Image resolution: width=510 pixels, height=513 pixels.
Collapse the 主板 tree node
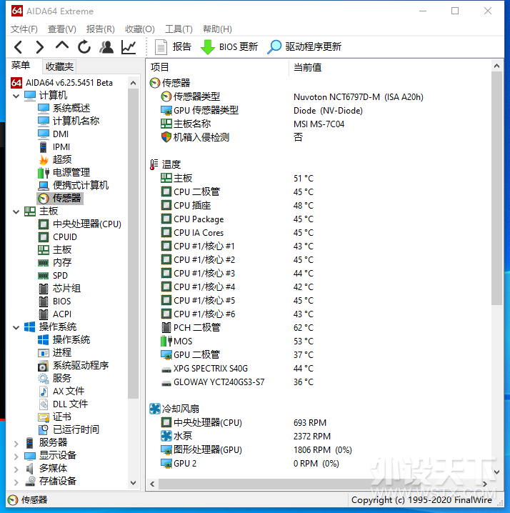click(x=16, y=211)
